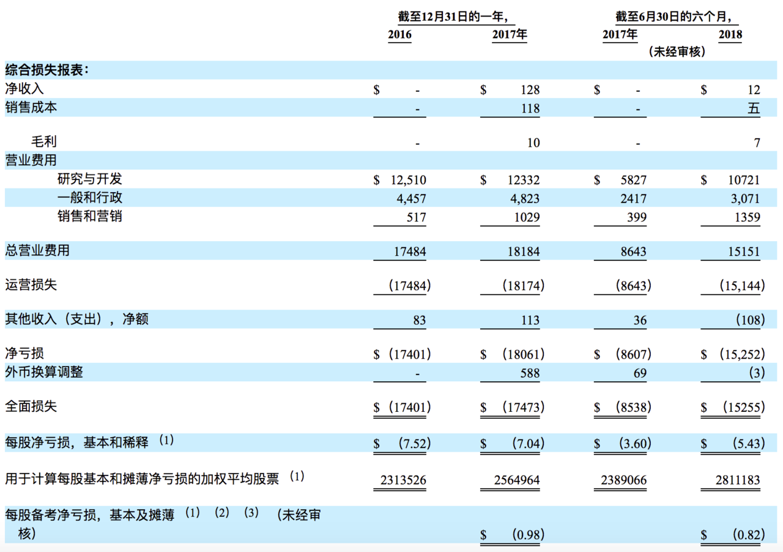Select the 一般和行政 row label
The image size is (783, 552).
[89, 197]
